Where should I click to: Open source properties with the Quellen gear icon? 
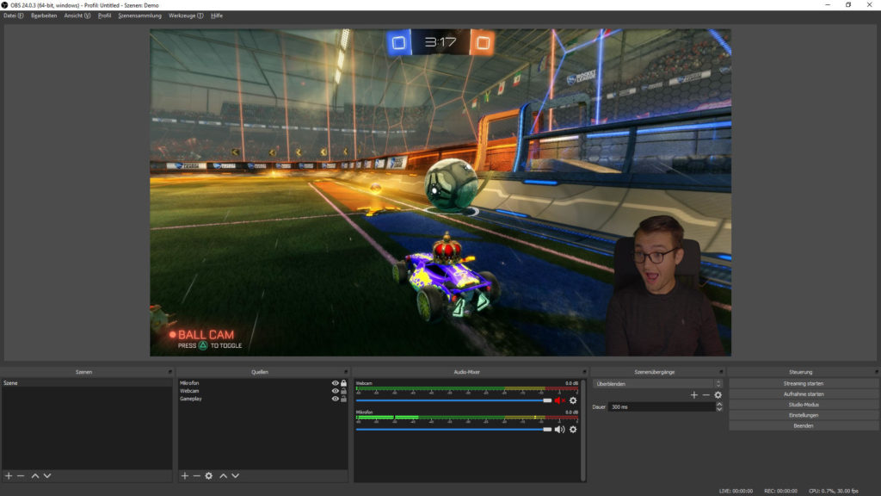pos(209,475)
